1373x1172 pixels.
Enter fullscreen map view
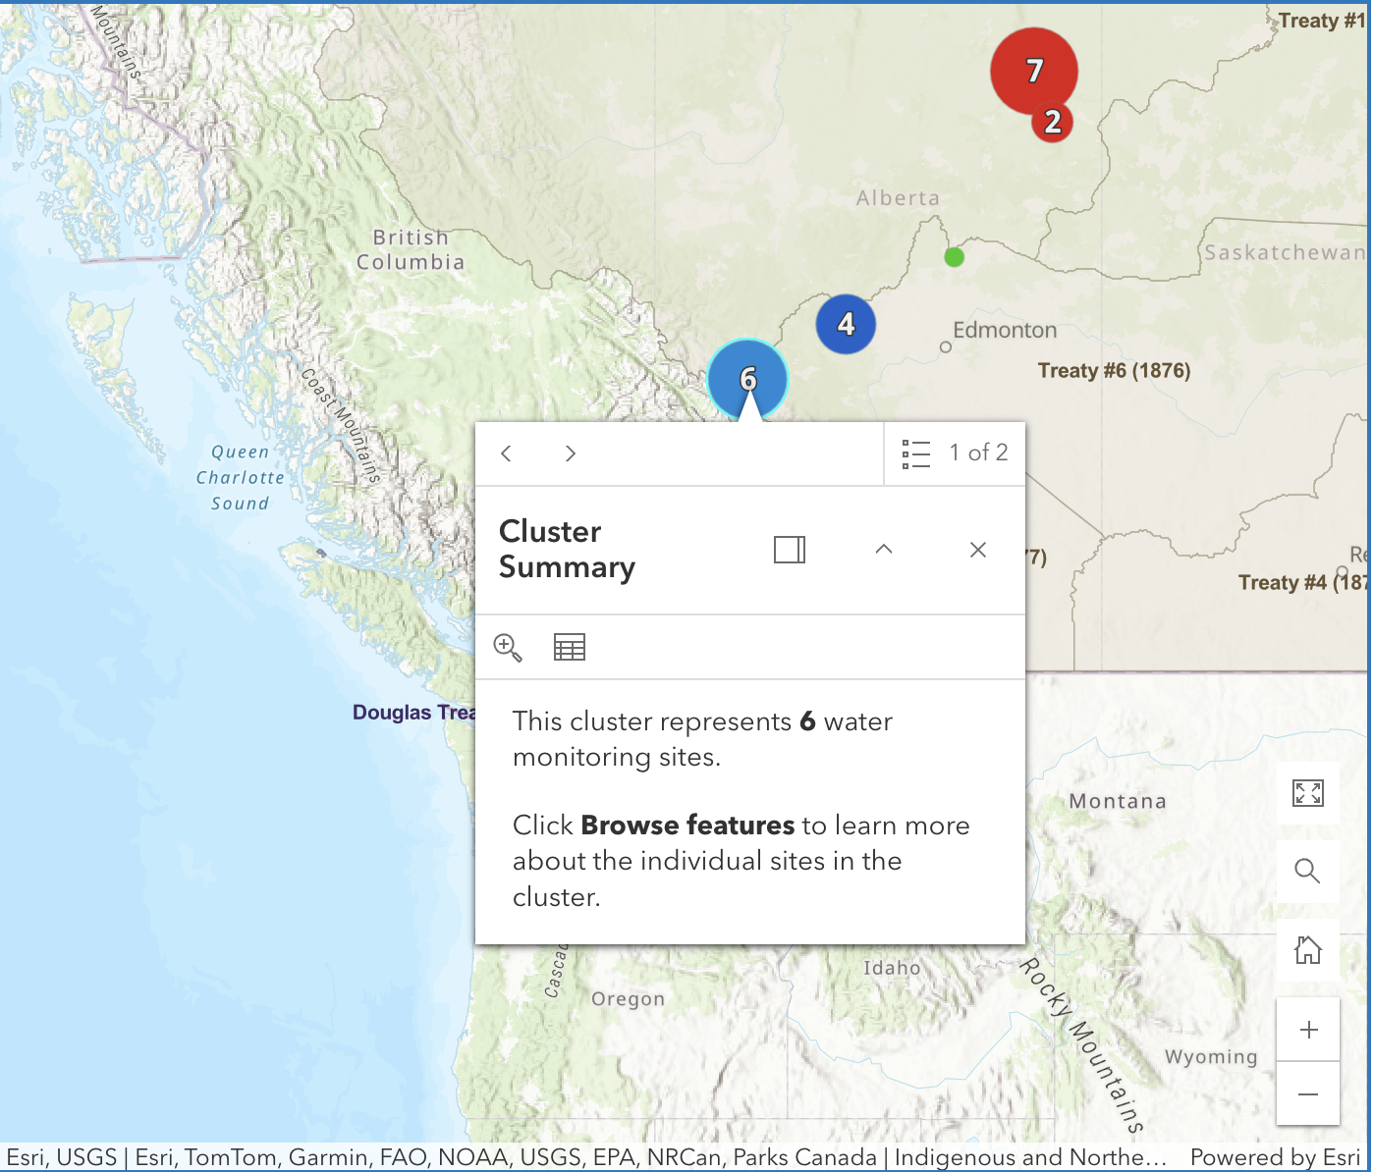[x=1307, y=793]
